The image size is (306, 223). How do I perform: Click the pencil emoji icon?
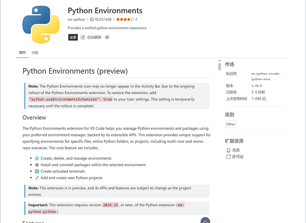(37, 178)
